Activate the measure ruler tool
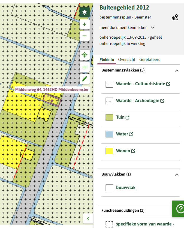Viewport: 184px width, 228px height. pyautogui.click(x=84, y=67)
